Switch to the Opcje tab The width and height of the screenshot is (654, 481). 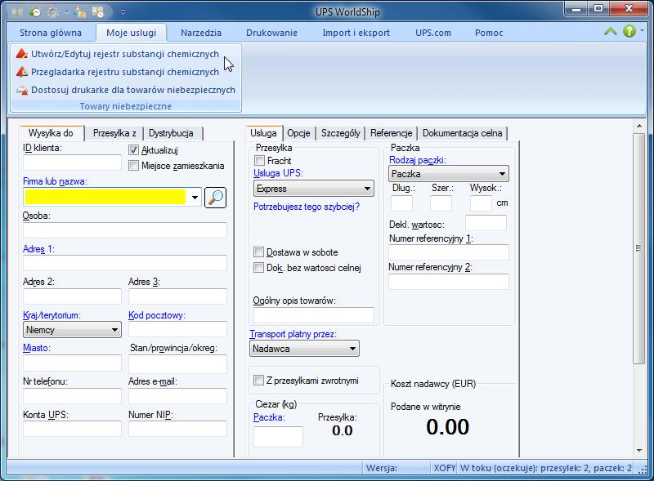(x=298, y=133)
